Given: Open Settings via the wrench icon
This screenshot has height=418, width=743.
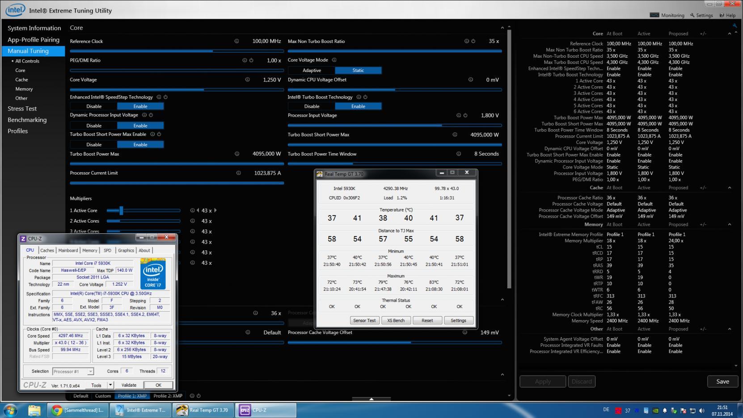Looking at the screenshot, I should 692,15.
